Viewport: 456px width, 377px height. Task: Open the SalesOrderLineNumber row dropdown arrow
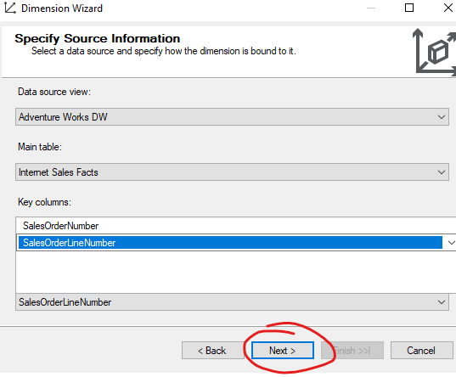coord(451,242)
